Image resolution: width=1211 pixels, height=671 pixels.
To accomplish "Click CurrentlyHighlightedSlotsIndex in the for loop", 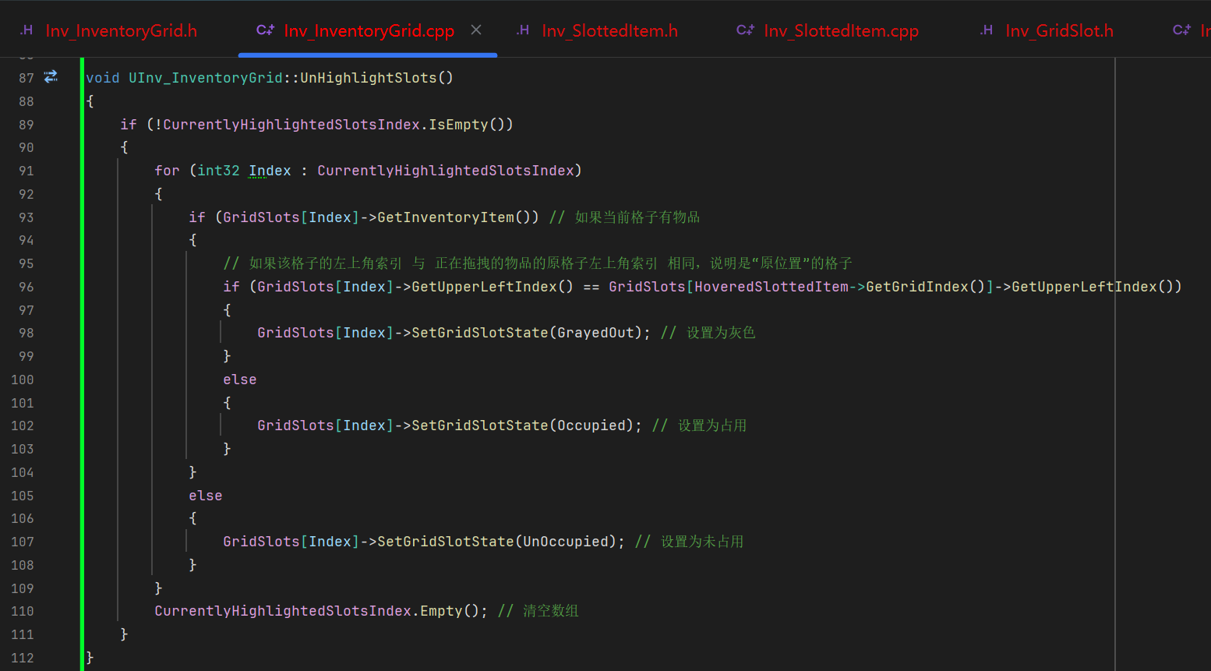I will [x=446, y=171].
